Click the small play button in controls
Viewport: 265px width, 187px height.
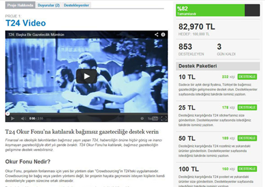pos(13,118)
